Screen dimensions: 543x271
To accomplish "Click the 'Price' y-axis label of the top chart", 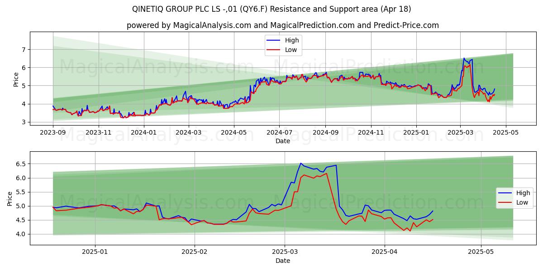I will coord(16,79).
